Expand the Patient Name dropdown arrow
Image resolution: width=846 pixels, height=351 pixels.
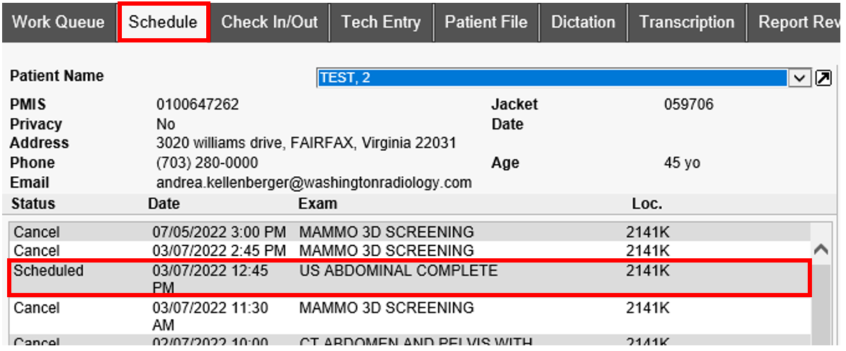click(x=800, y=78)
